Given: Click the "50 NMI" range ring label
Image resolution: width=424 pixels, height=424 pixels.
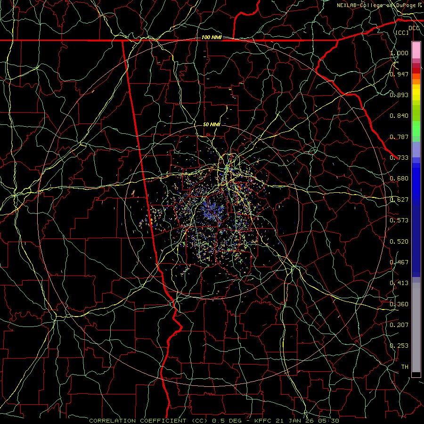Looking at the screenshot, I should coord(212,124).
